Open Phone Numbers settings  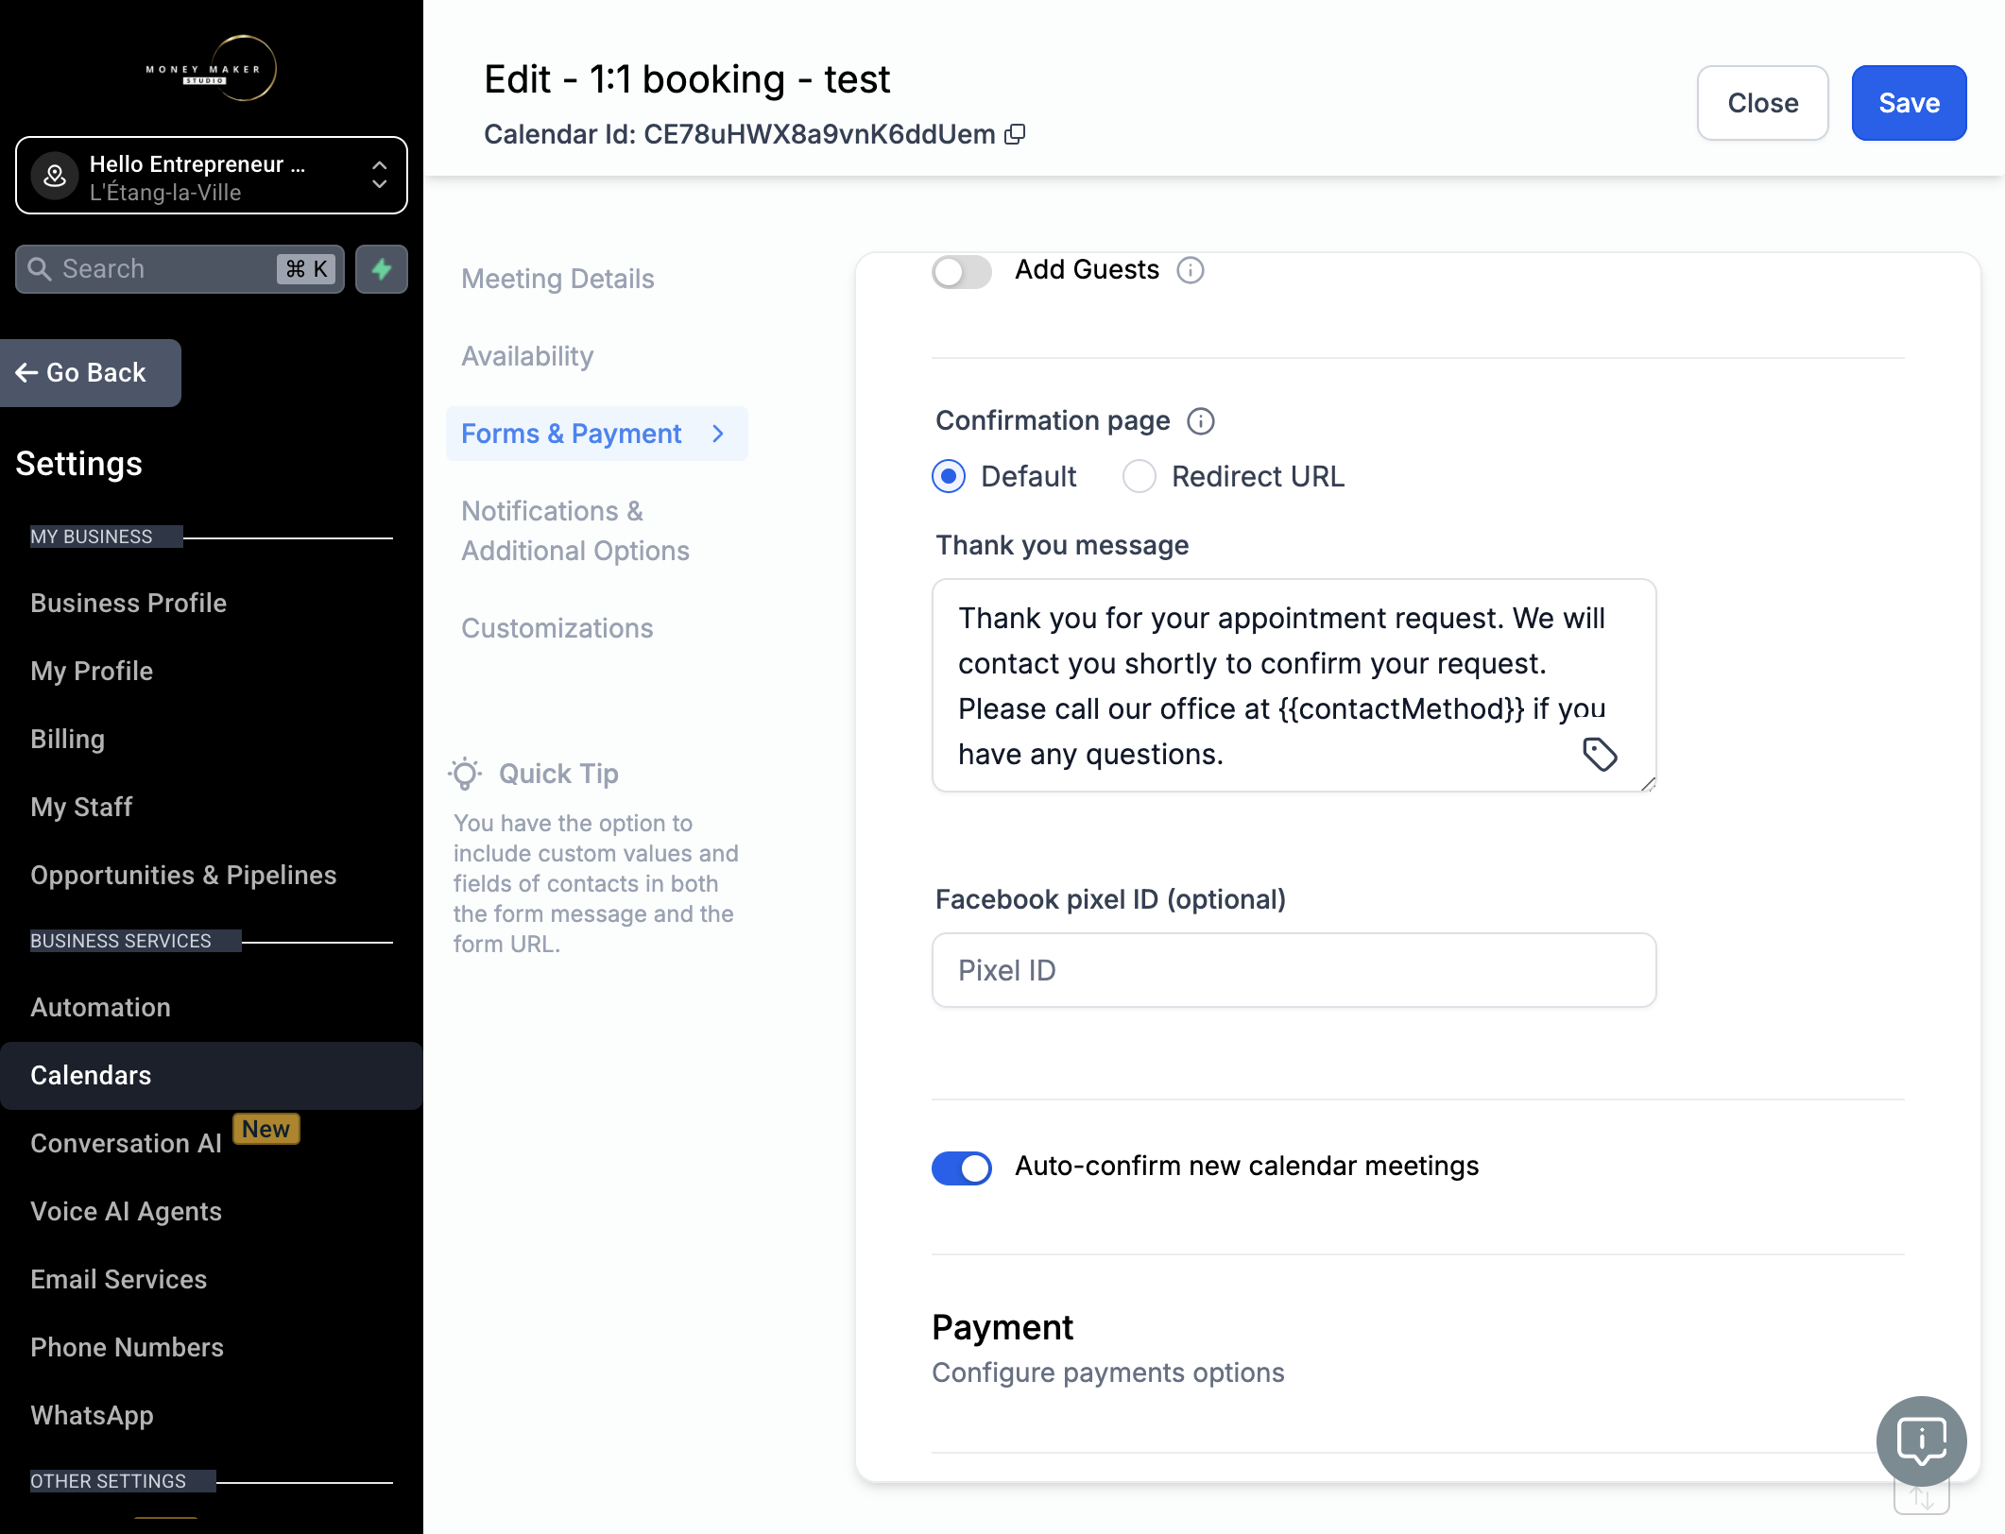tap(127, 1347)
